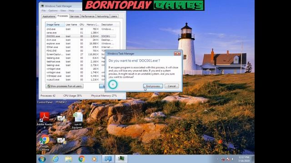
Task: Go to the Performance tab
Action: pyautogui.click(x=88, y=16)
